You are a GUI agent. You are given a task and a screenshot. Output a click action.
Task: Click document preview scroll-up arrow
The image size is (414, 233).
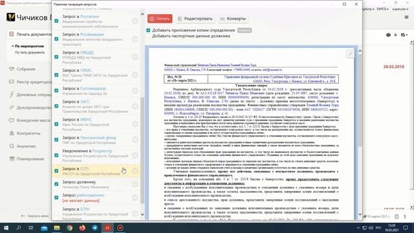point(360,50)
